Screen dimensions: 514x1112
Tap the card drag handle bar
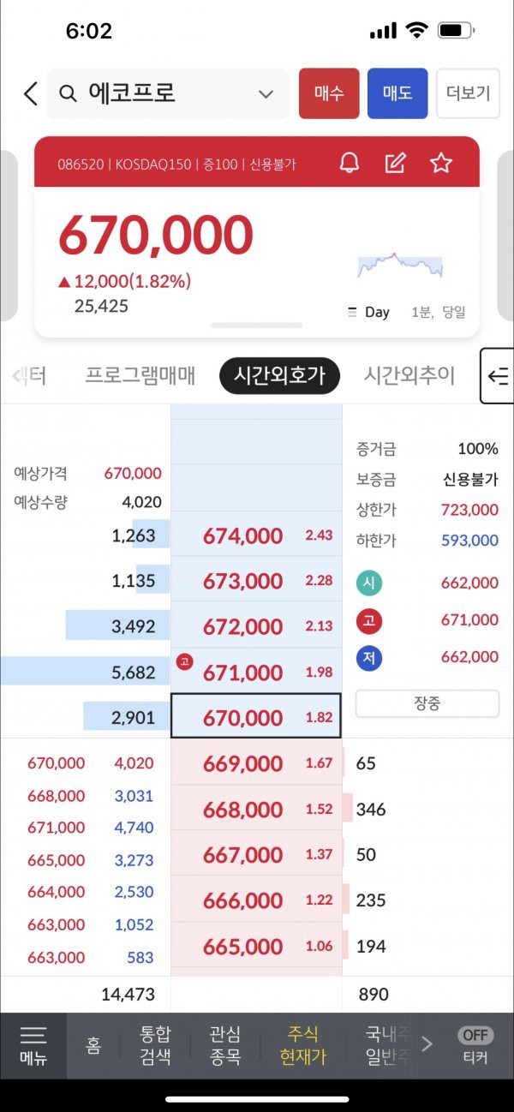point(257,326)
